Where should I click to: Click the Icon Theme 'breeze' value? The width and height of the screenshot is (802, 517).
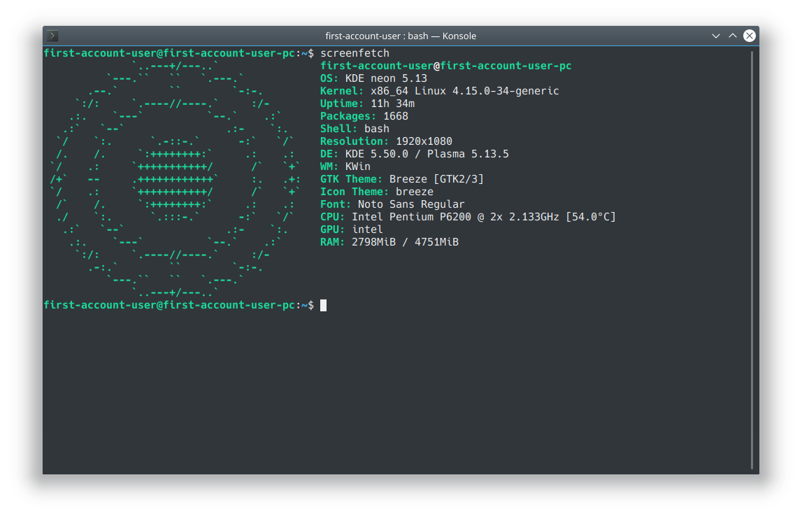pos(415,192)
